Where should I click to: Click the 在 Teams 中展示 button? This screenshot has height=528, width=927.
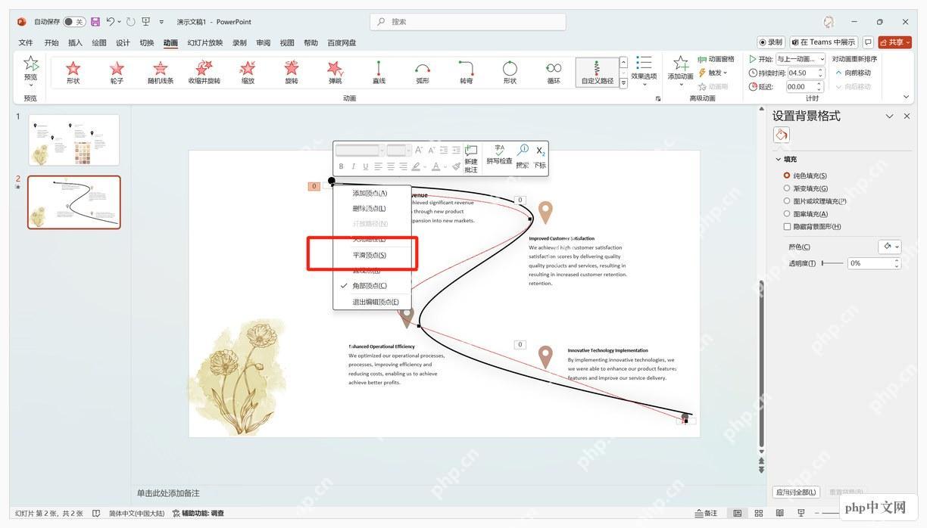click(x=824, y=42)
